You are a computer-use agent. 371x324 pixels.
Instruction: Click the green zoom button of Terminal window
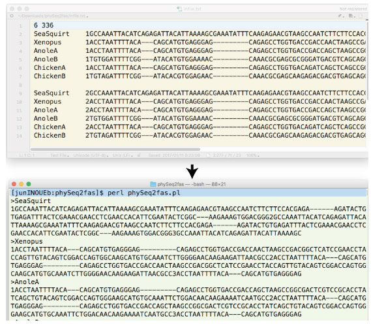(29, 184)
